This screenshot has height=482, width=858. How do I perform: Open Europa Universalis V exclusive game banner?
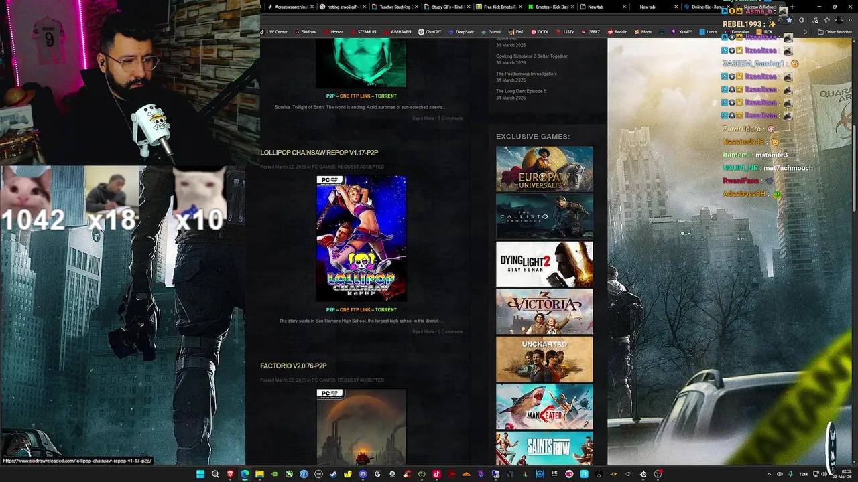pyautogui.click(x=544, y=169)
